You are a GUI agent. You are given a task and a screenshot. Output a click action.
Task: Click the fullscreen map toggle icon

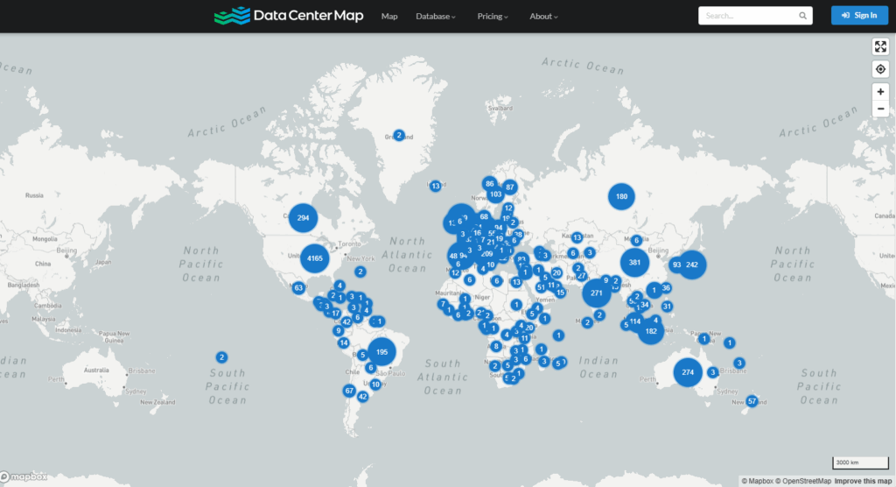(x=880, y=47)
